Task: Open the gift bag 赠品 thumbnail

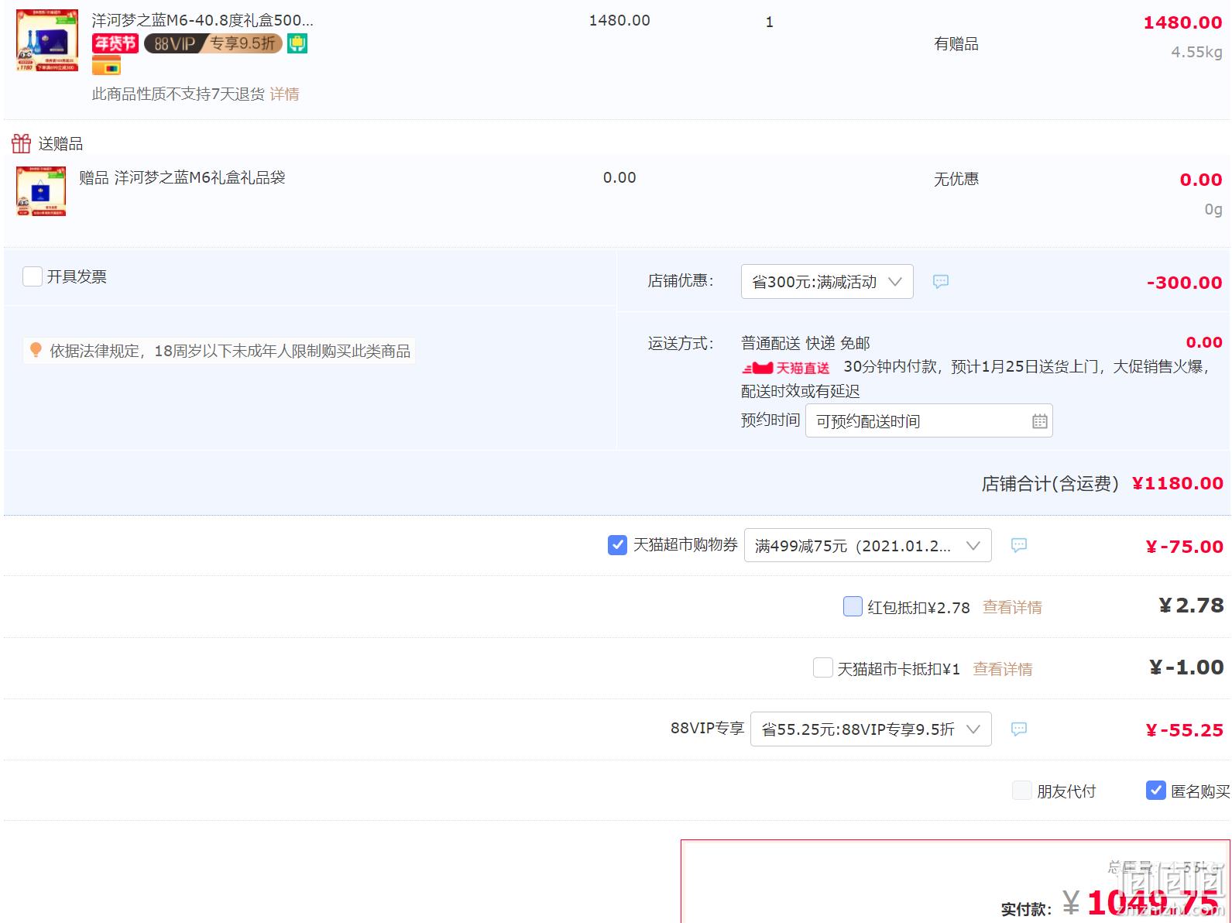Action: click(x=41, y=191)
